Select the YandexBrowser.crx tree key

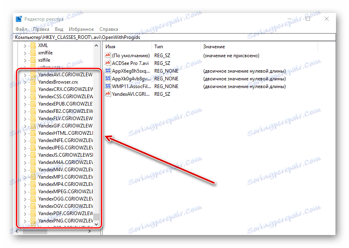coord(58,82)
